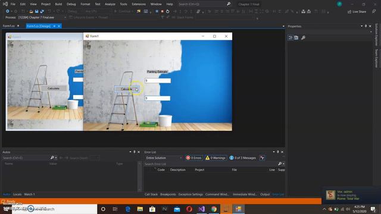This screenshot has height=214, width=381.
Task: Switch to the Call Stack tab
Action: click(151, 194)
